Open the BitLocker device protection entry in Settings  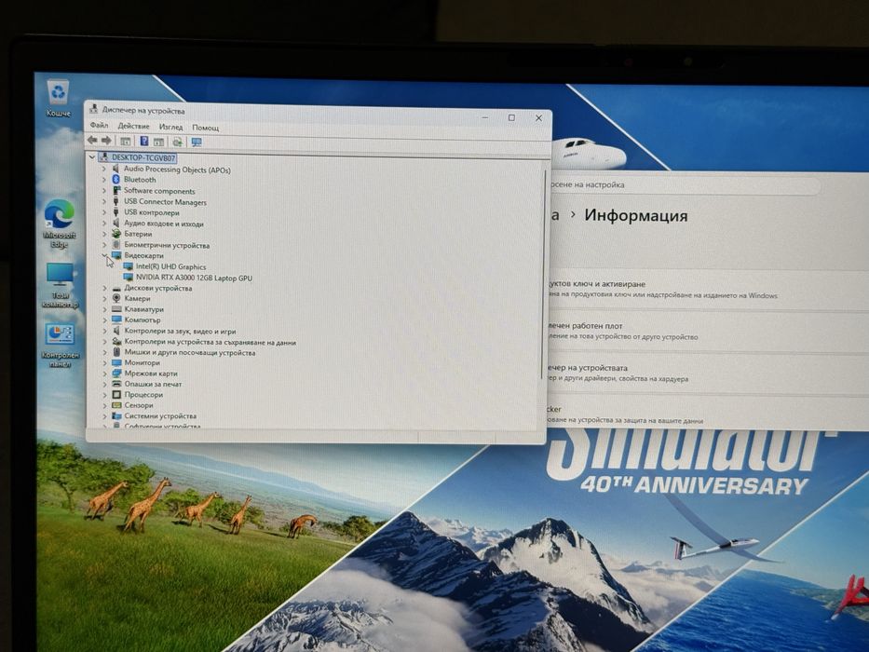[708, 414]
